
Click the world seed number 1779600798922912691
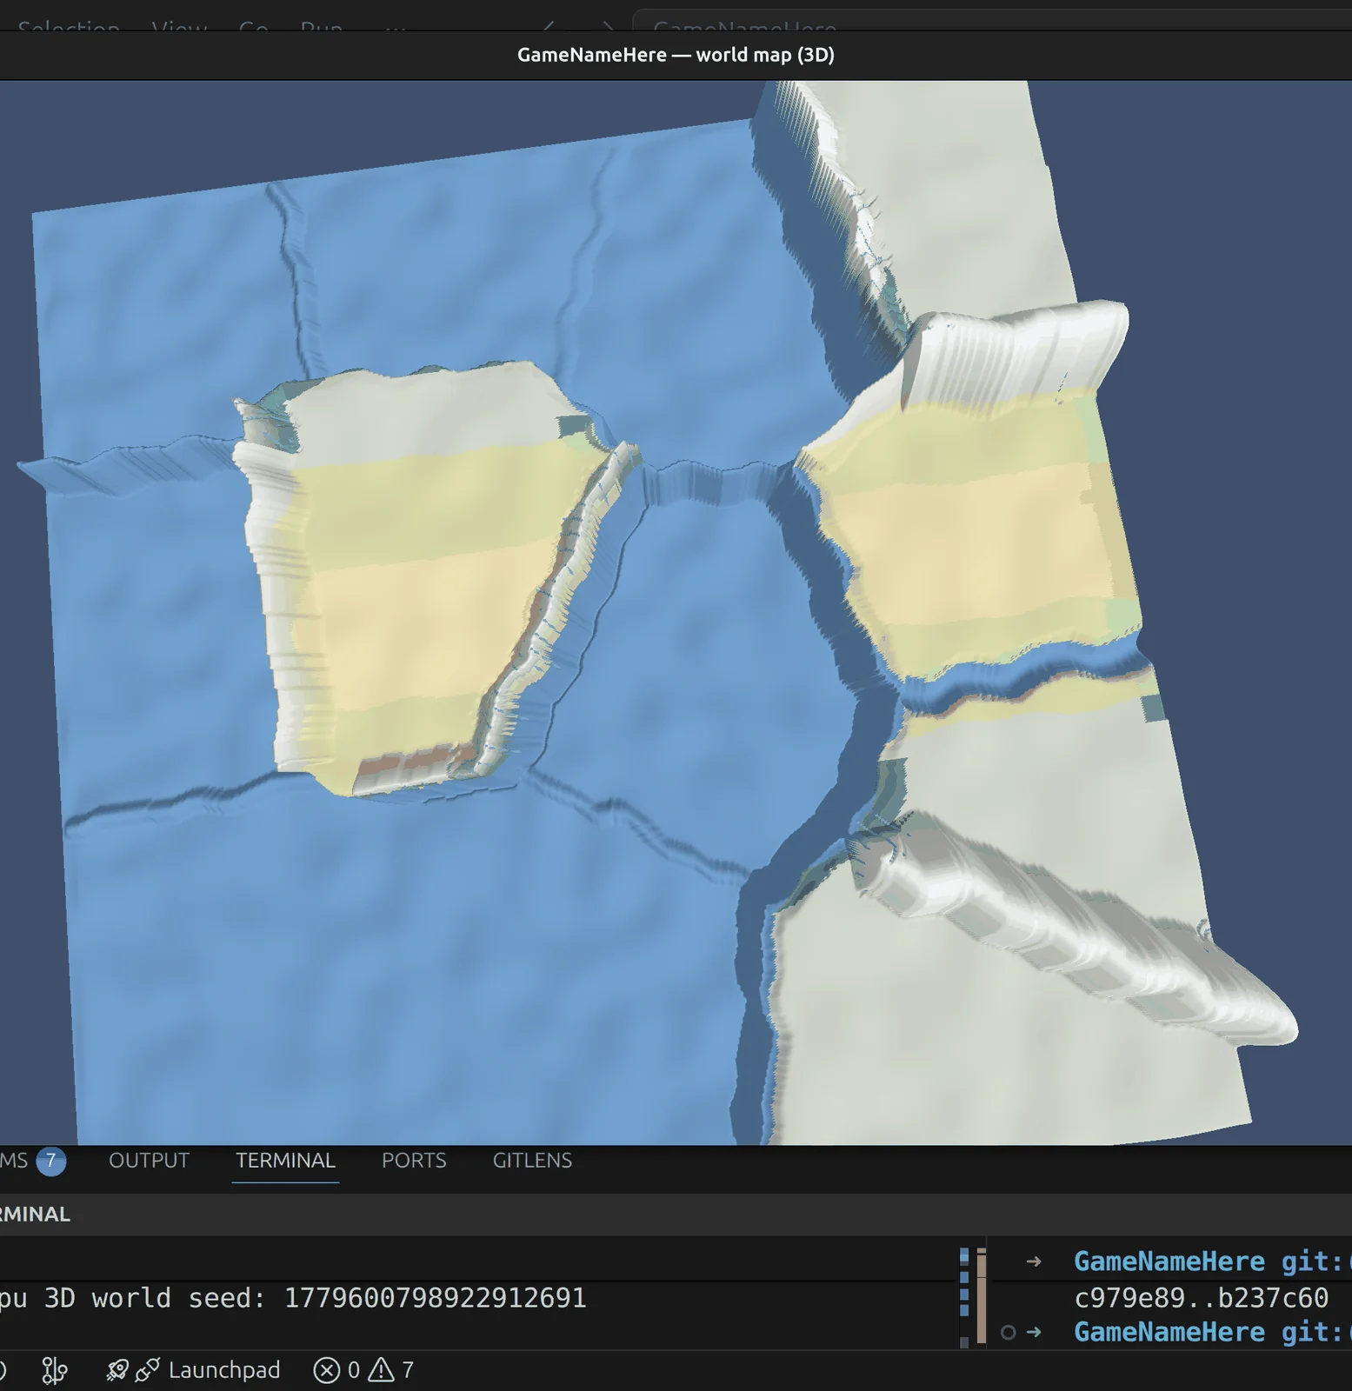436,1298
